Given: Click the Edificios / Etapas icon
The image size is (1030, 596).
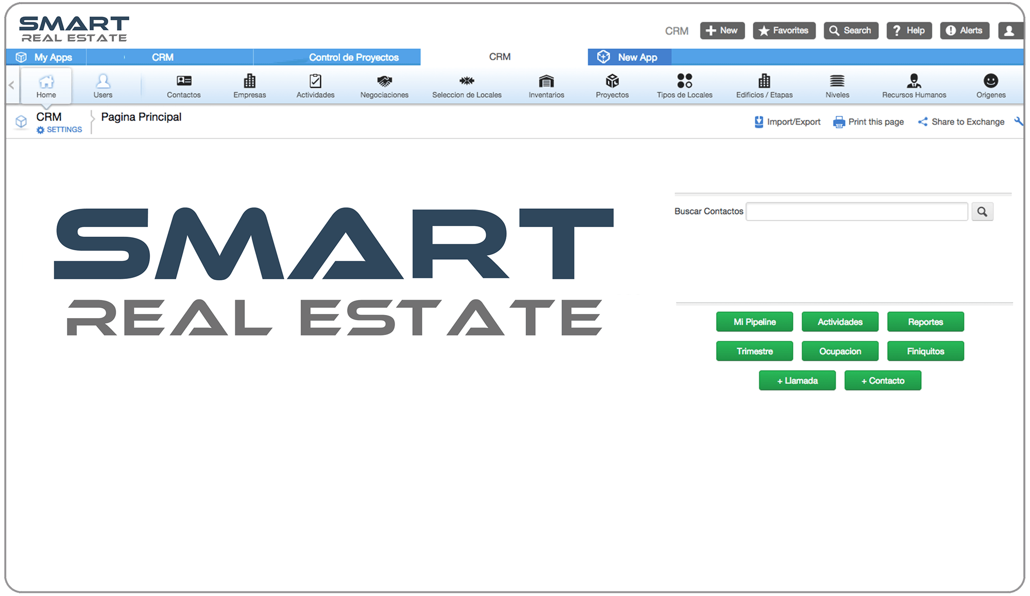Looking at the screenshot, I should [763, 85].
